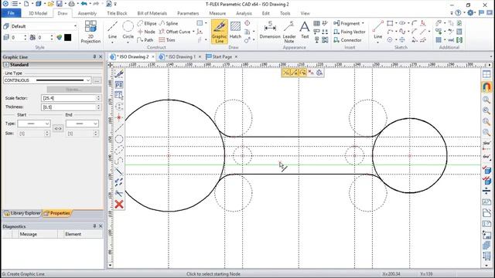Expand the Offset Curve dropdown arrow
495x278 pixels.
(193, 32)
